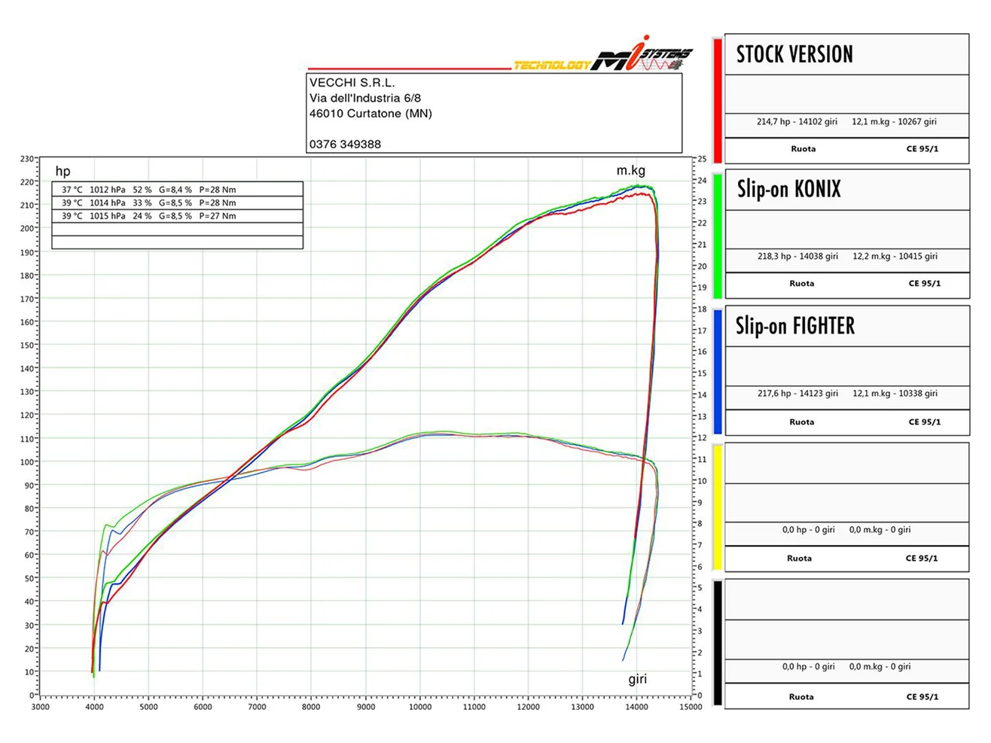Click the red STOCK VERSION color bar
The height and width of the screenshot is (743, 991).
[718, 99]
